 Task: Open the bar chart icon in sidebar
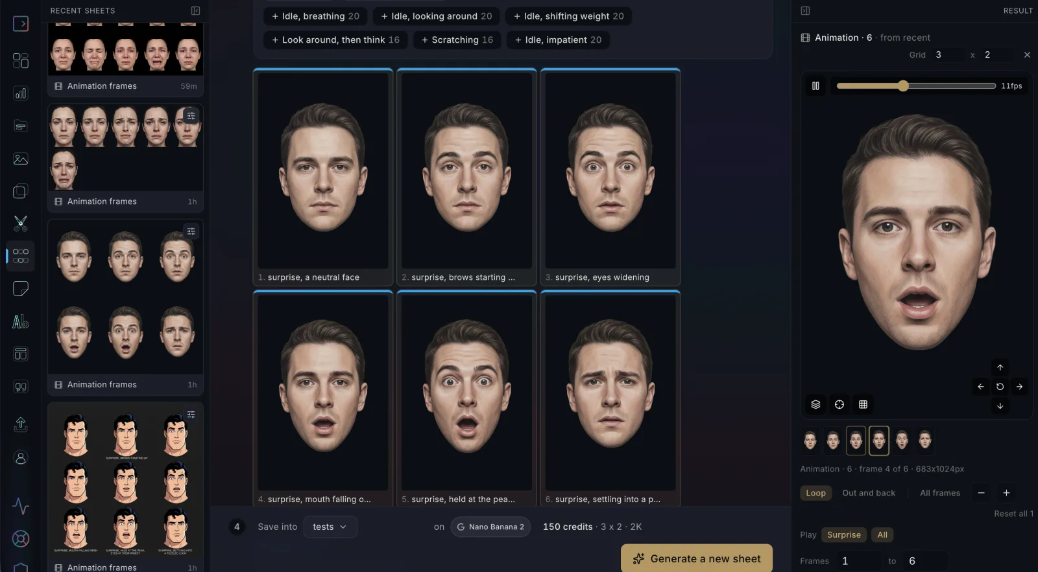[x=21, y=93]
